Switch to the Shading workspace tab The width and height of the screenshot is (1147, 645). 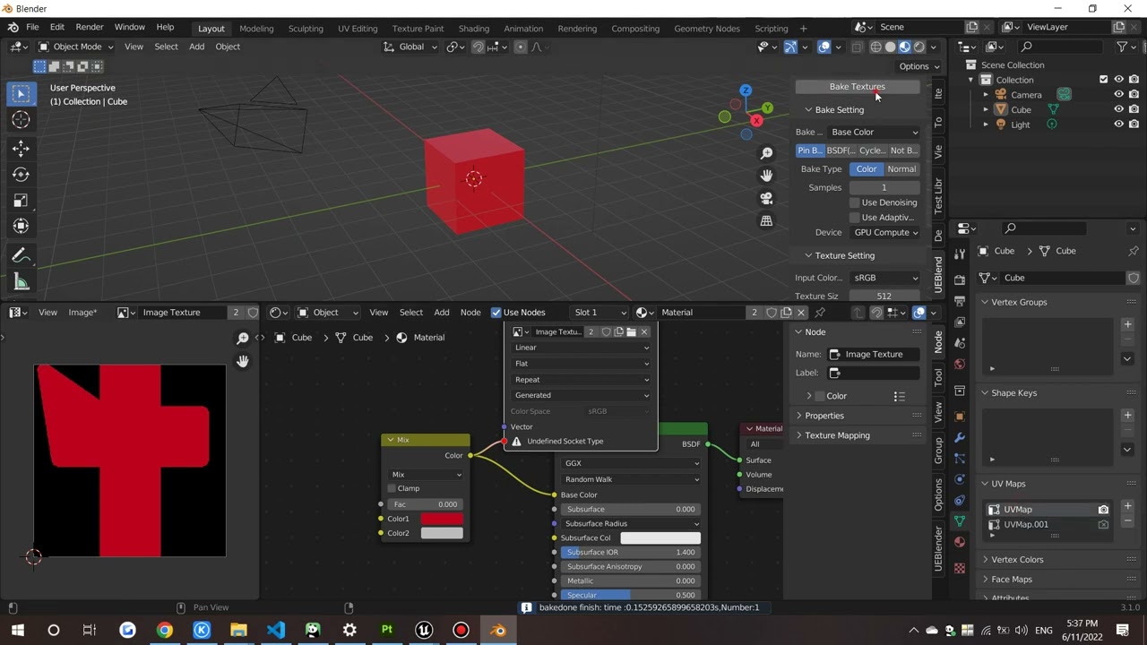[474, 29]
